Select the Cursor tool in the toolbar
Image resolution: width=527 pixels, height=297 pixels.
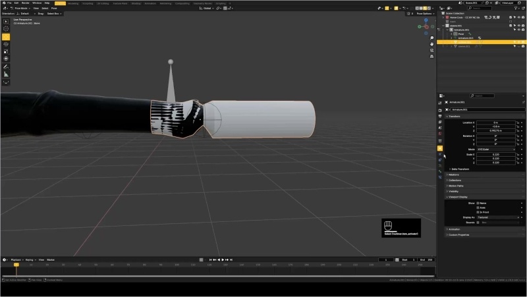click(x=6, y=29)
